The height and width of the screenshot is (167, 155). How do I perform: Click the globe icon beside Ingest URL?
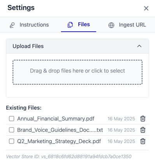(x=111, y=25)
